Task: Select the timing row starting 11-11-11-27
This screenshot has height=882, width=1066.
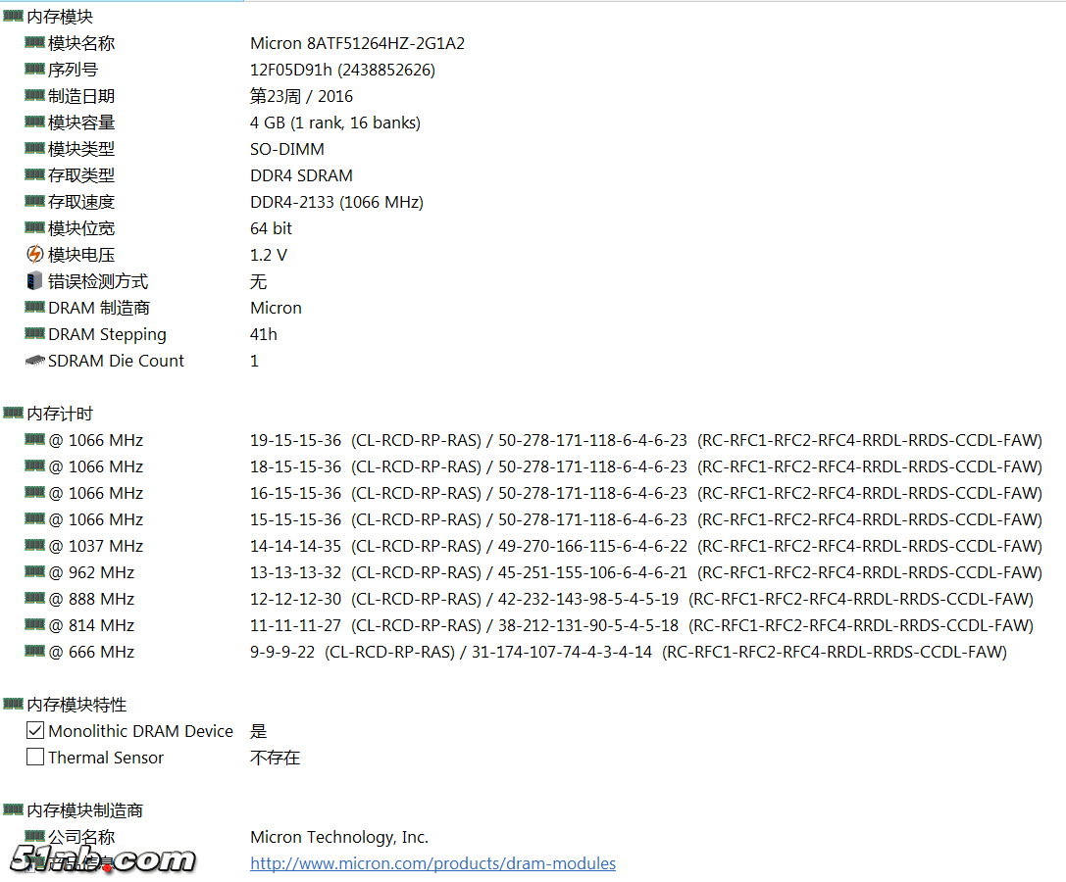Action: point(641,626)
